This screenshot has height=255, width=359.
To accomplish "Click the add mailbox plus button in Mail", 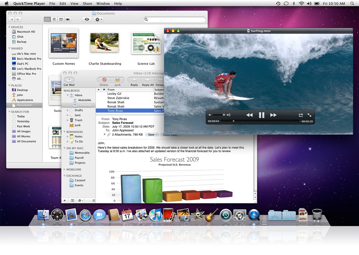I will (65, 201).
